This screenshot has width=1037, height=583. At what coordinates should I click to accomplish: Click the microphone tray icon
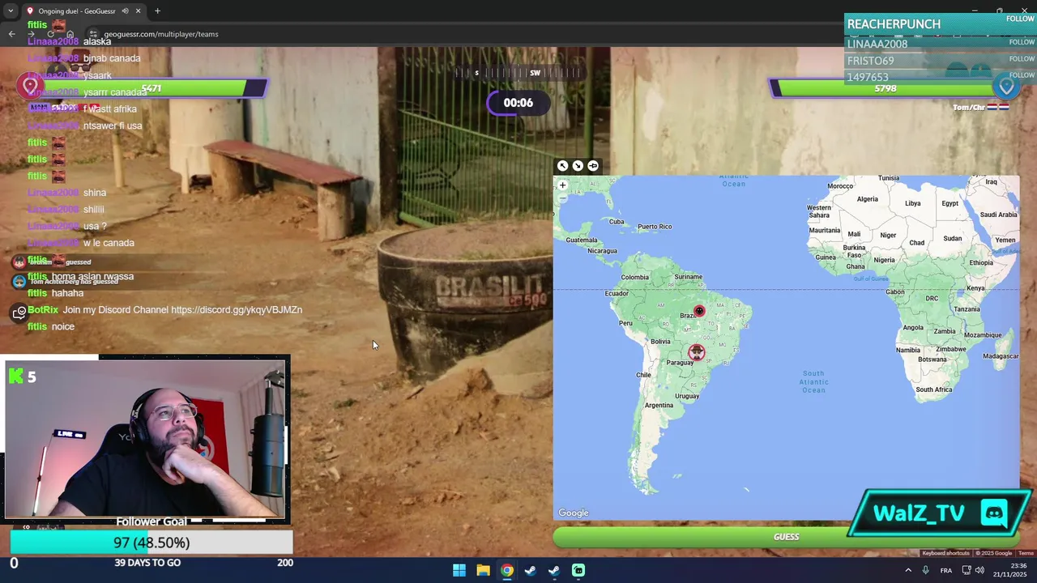click(925, 570)
